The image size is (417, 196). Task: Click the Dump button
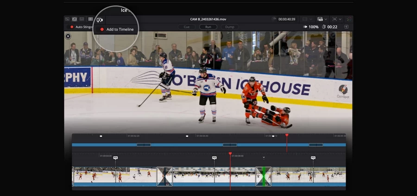click(x=229, y=27)
